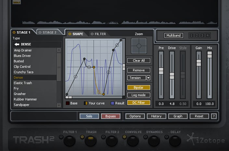Select the Busted preset

coord(35,61)
